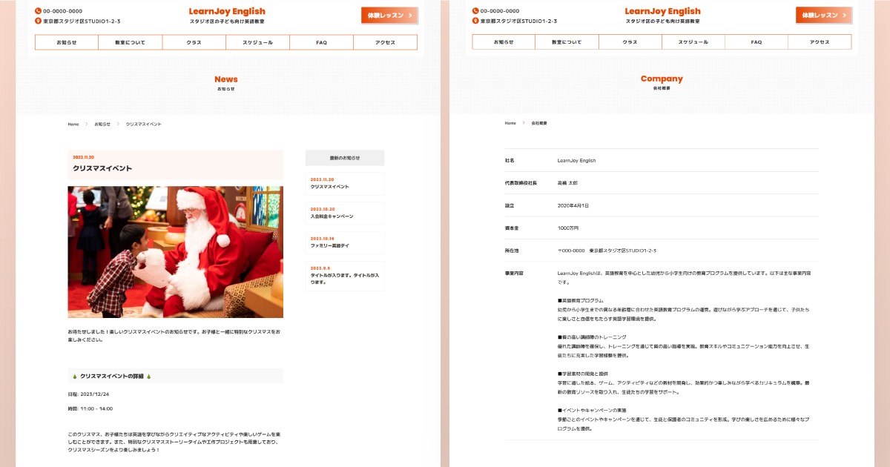Select アクセス in the navigation bar
This screenshot has width=890, height=467.
click(x=384, y=42)
